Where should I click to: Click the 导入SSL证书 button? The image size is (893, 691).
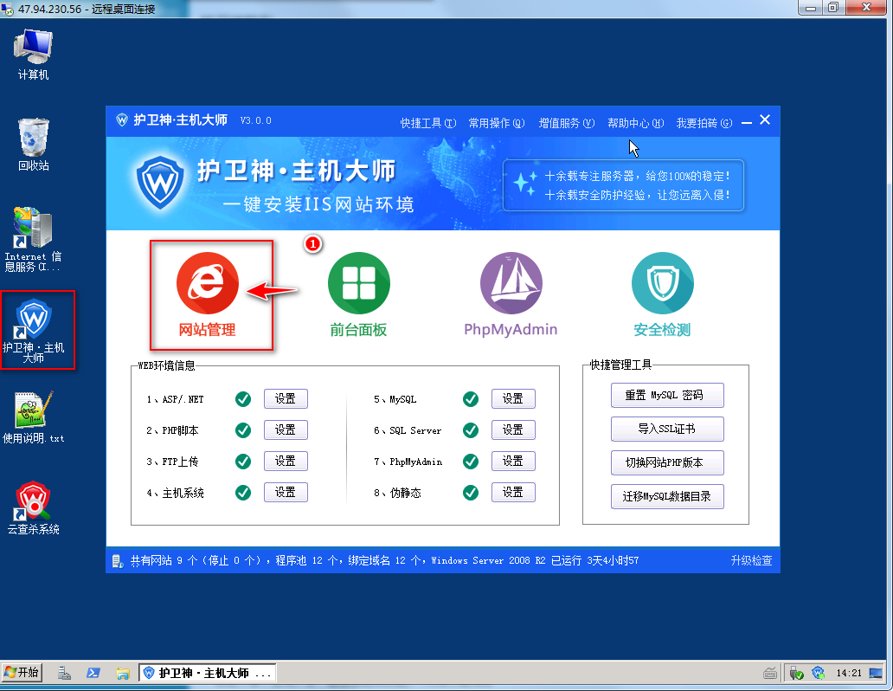[667, 429]
